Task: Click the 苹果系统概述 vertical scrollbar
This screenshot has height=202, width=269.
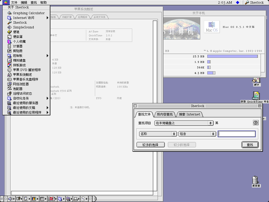Action: 155,105
